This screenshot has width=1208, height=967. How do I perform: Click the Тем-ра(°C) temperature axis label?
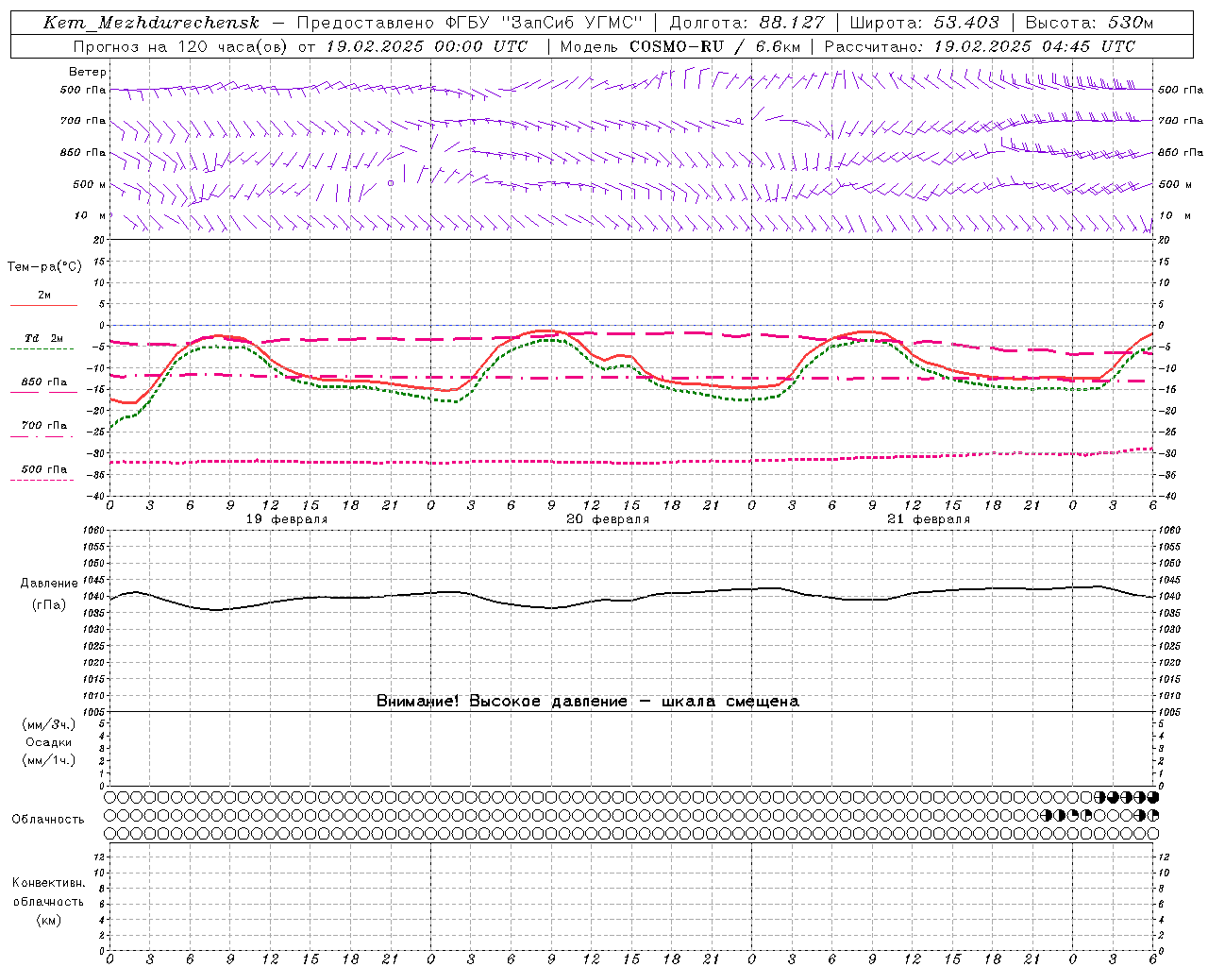click(44, 267)
